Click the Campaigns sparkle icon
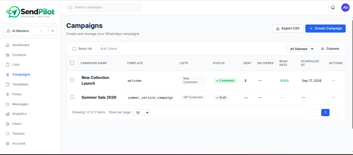The width and height of the screenshot is (353, 155). (x=8, y=75)
